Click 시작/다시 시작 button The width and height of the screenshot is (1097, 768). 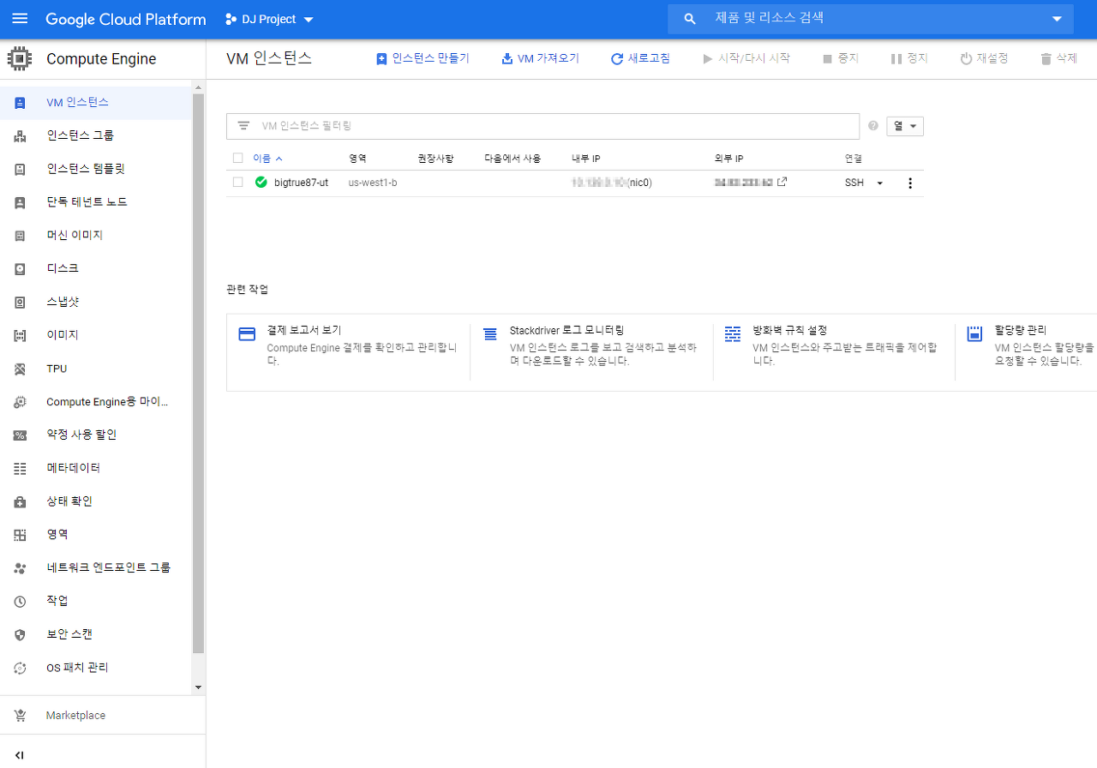(x=746, y=58)
